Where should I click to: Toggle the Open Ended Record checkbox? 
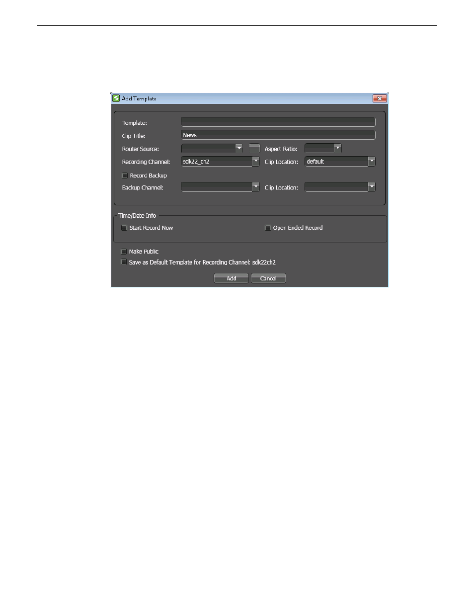click(x=268, y=228)
